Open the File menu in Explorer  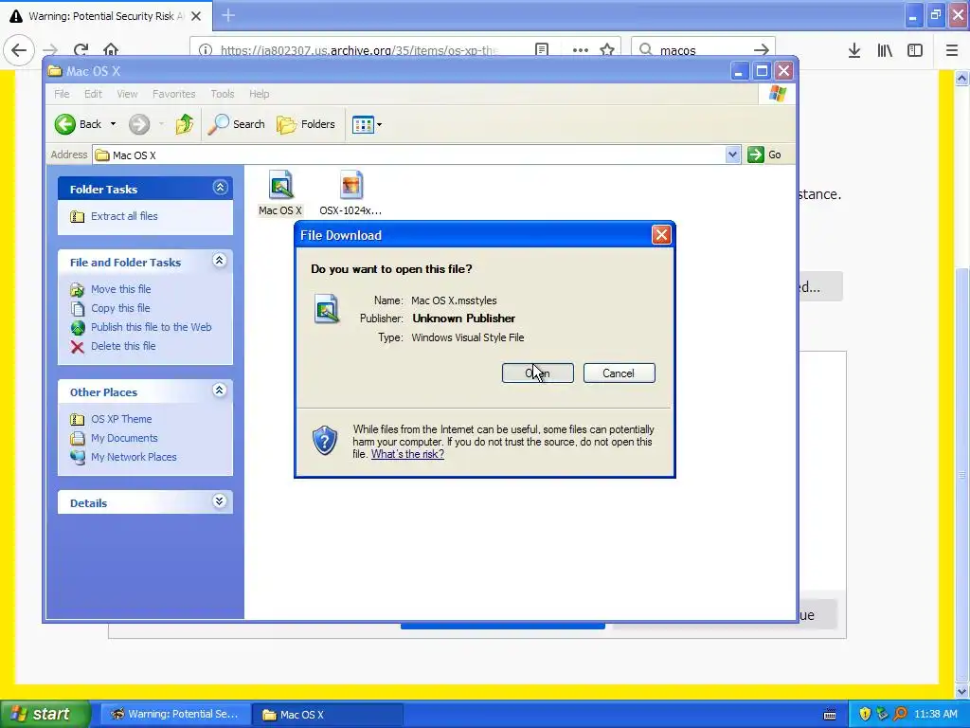click(62, 94)
